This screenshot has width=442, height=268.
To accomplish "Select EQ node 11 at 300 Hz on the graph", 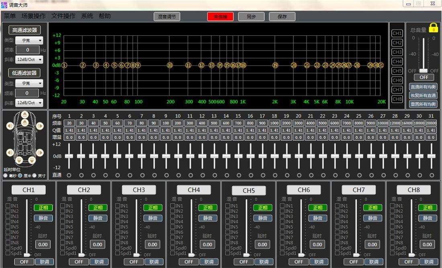I will [x=188, y=65].
